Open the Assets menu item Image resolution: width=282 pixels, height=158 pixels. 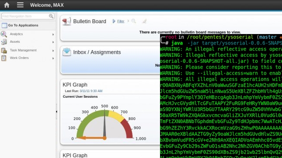click(x=15, y=41)
